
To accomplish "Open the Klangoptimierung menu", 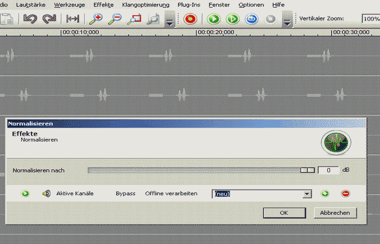I will coord(142,4).
